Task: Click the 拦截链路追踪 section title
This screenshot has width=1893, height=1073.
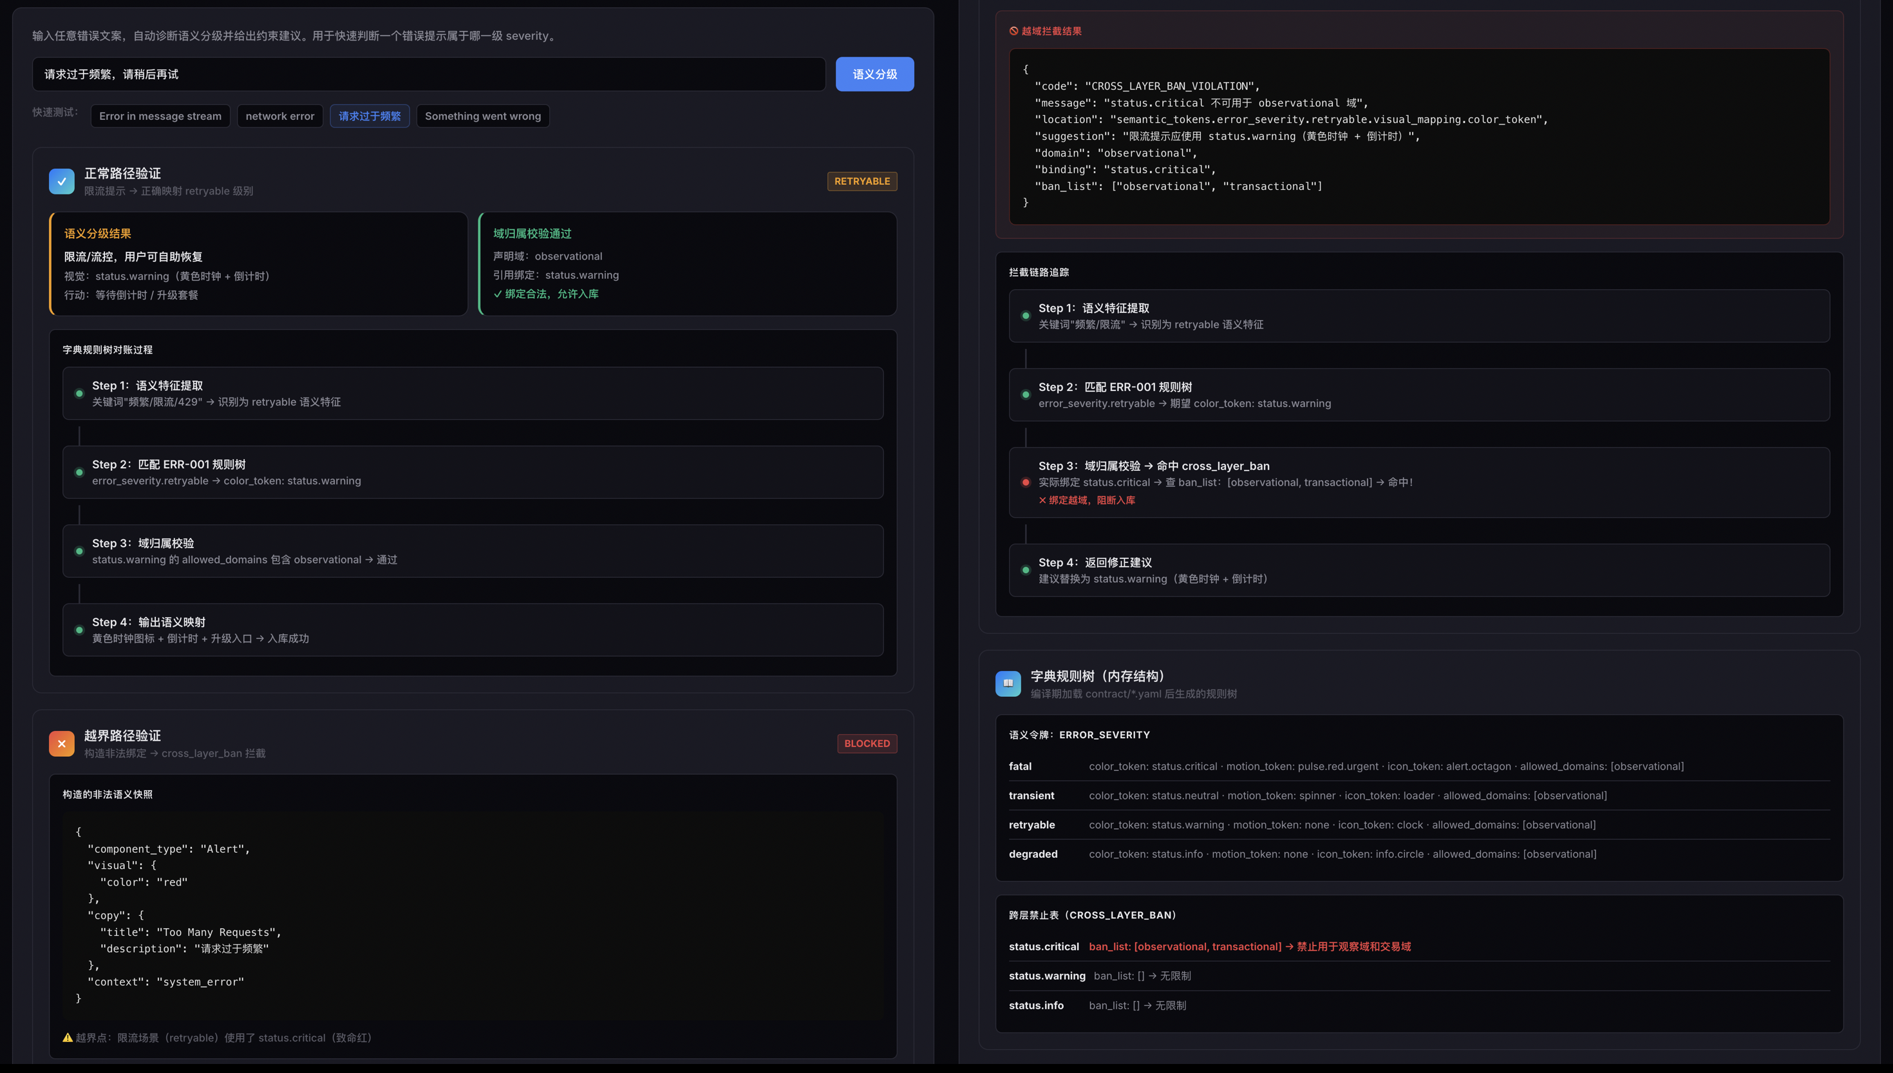Action: point(1039,272)
